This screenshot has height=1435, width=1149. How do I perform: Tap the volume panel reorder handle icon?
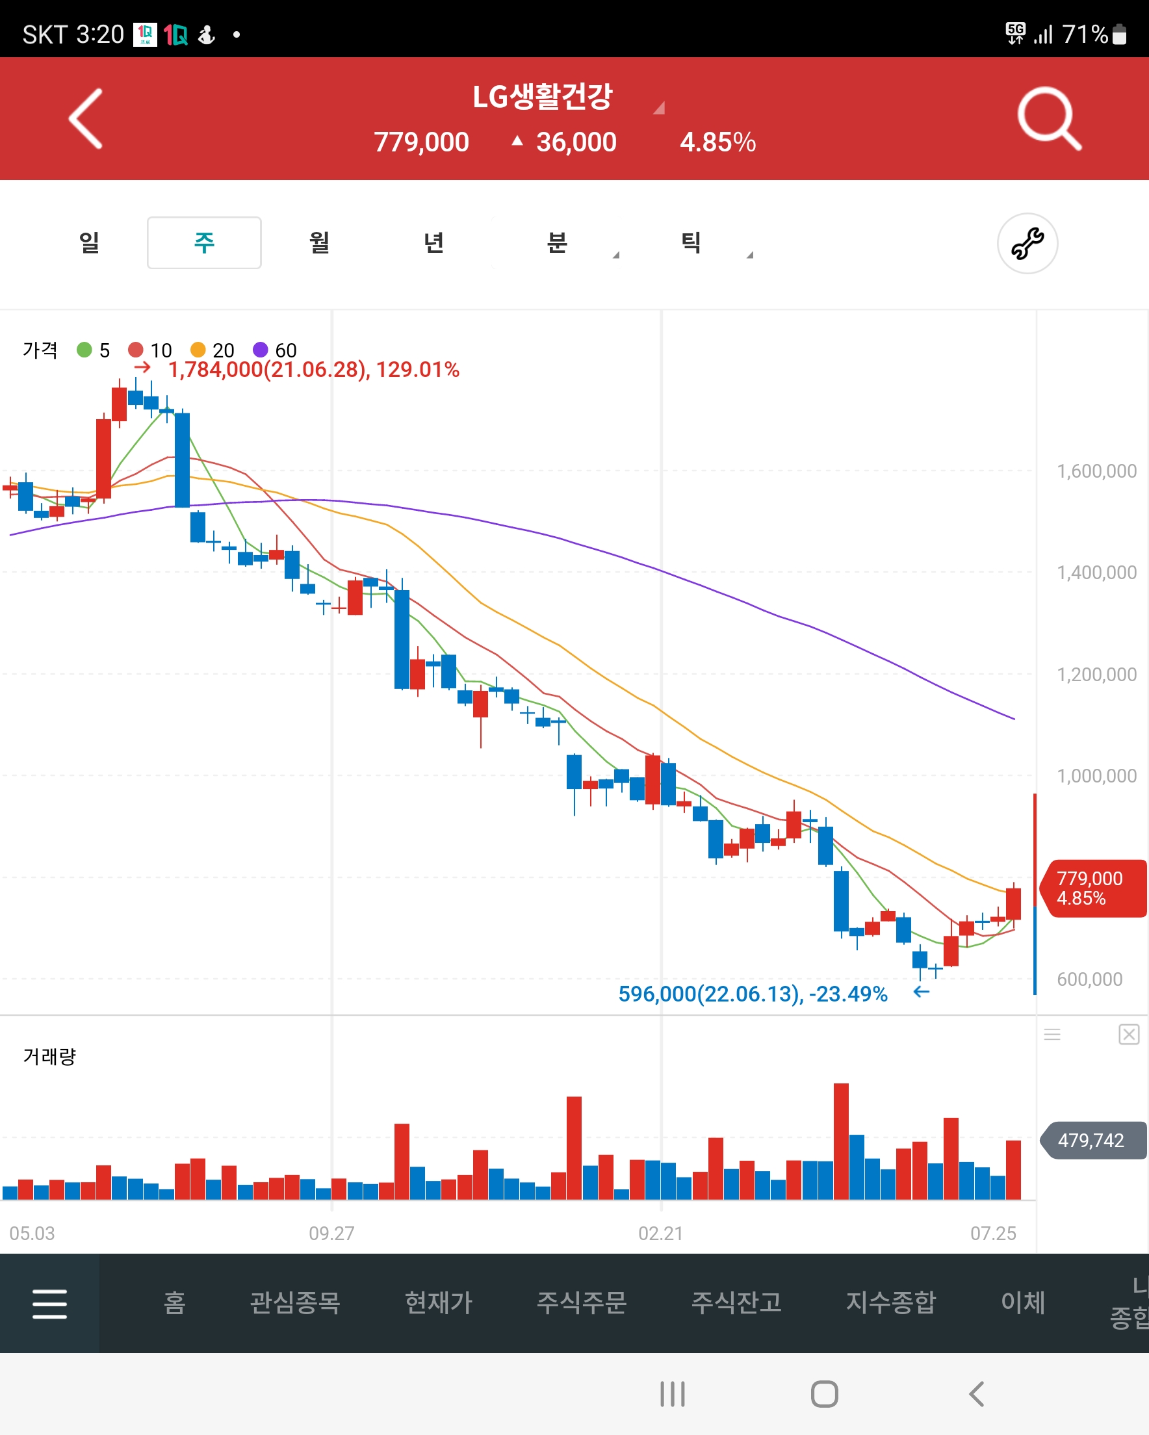[1052, 1034]
